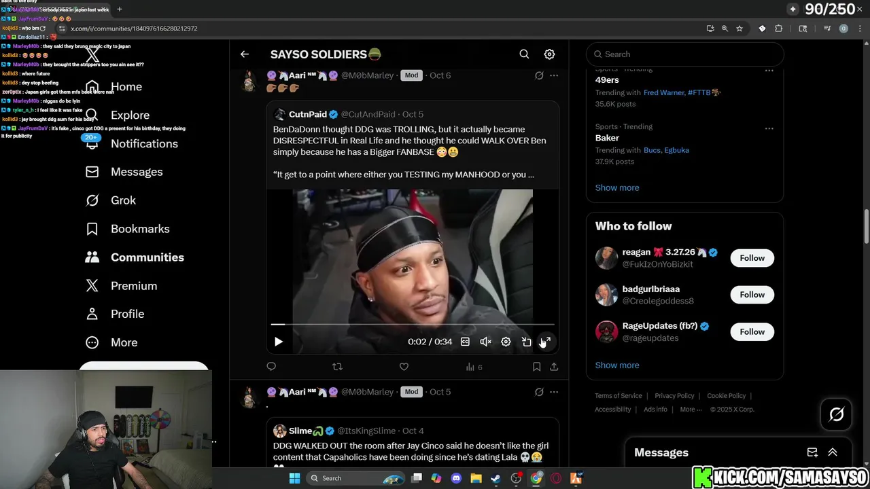Click the browser address bar URL
The width and height of the screenshot is (870, 489).
[134, 29]
